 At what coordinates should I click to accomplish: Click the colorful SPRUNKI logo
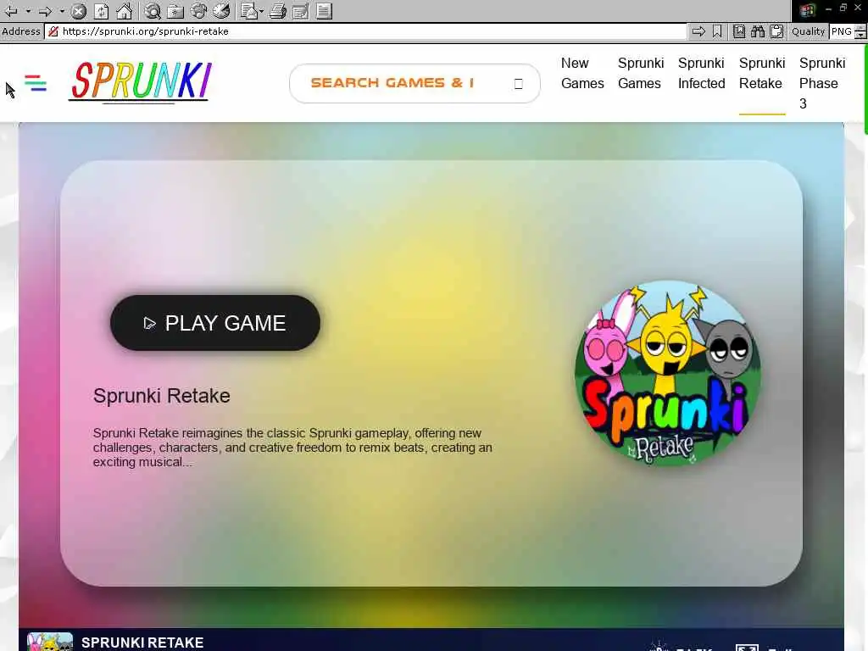(x=141, y=81)
